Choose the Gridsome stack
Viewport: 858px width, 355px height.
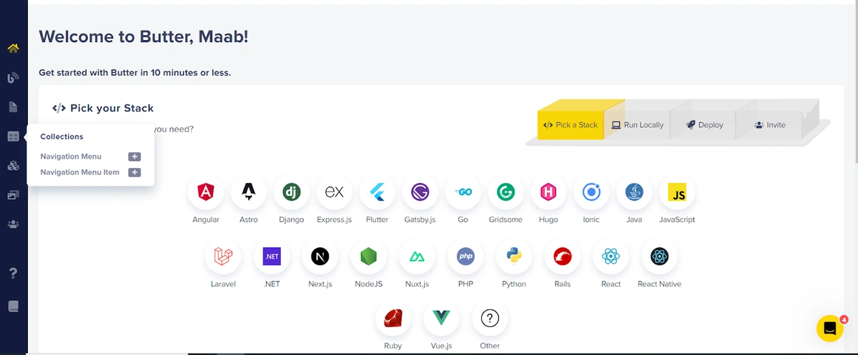point(506,192)
